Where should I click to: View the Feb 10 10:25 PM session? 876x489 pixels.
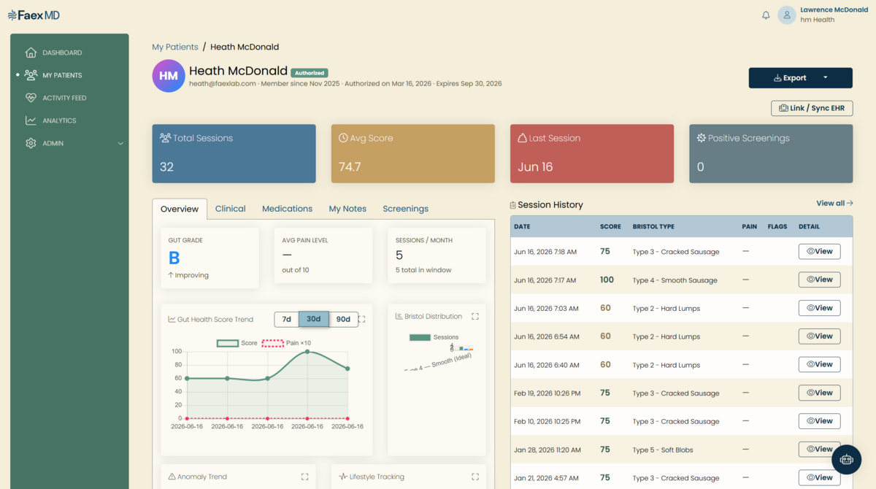819,421
